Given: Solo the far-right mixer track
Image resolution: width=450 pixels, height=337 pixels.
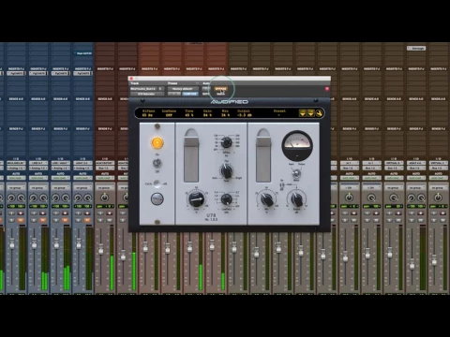Looking at the screenshot, I should (434, 220).
